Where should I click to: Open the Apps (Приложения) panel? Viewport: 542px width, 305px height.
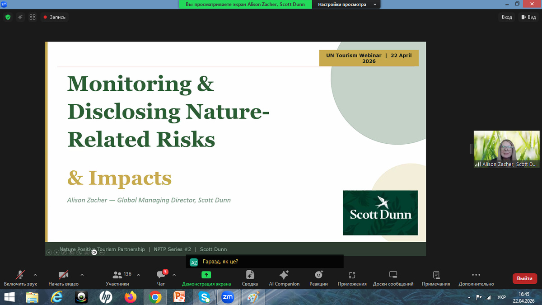tap(352, 278)
